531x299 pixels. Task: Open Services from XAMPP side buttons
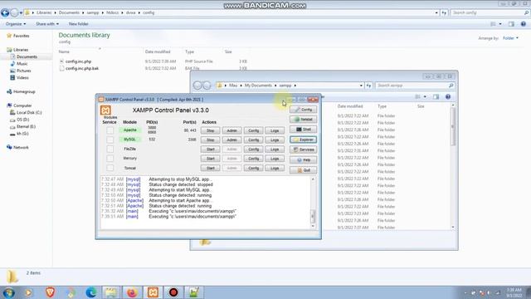coord(304,149)
